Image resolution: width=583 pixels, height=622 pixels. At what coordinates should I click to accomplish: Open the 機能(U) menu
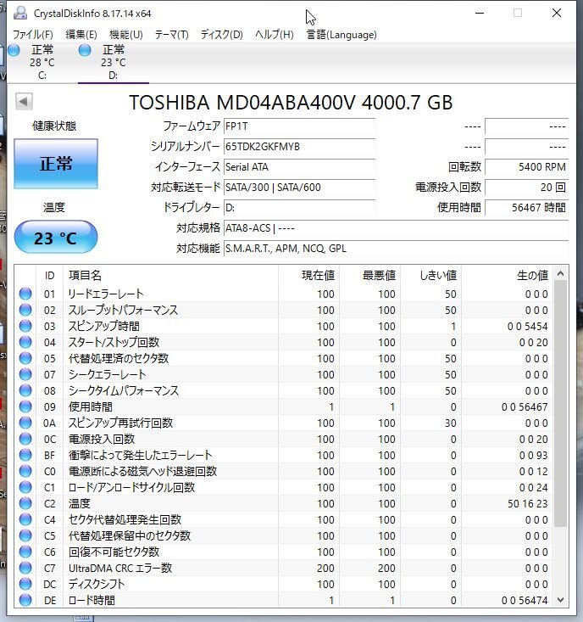(126, 35)
